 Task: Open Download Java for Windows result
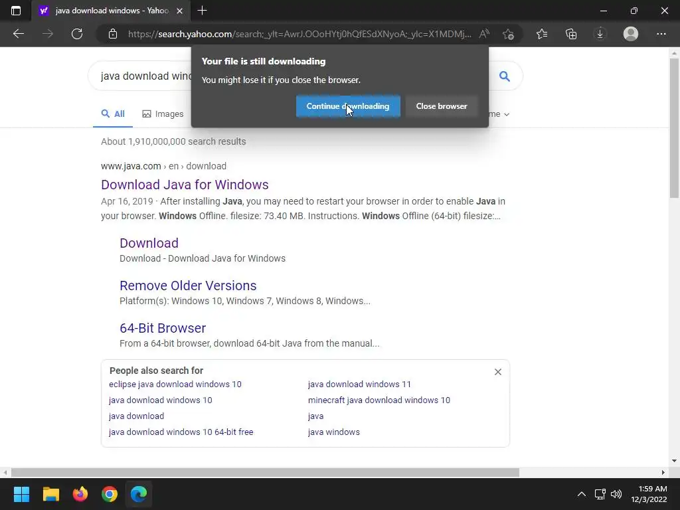(185, 185)
